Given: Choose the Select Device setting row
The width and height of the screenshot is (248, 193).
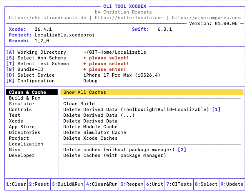Looking at the screenshot, I should 36,75.
